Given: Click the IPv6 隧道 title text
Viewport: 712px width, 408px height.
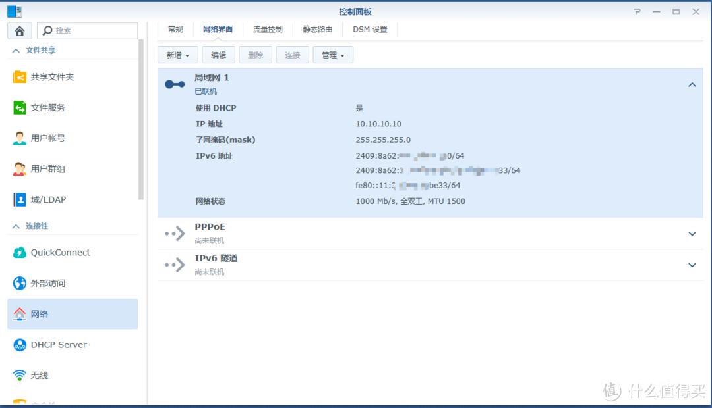Looking at the screenshot, I should [216, 258].
